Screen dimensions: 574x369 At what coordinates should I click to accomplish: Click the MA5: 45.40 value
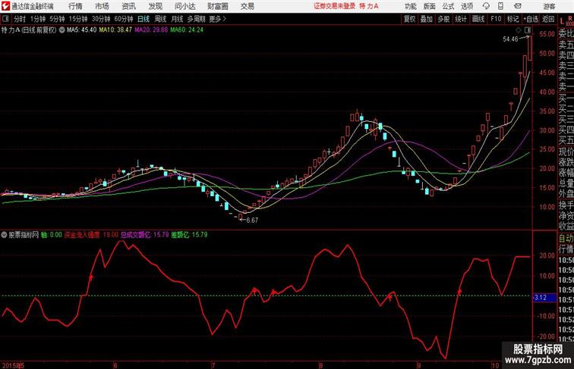click(x=82, y=30)
